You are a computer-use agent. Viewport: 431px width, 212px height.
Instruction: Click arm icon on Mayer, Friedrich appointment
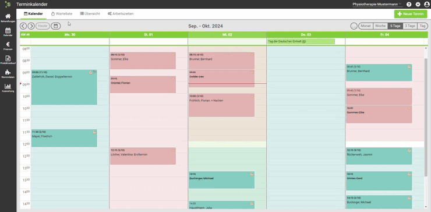click(x=94, y=132)
